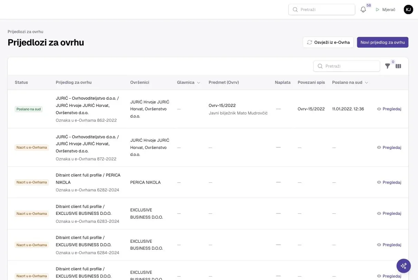Click the eye icon for PERICA NIKOLA row
This screenshot has width=418, height=280.
(x=379, y=182)
